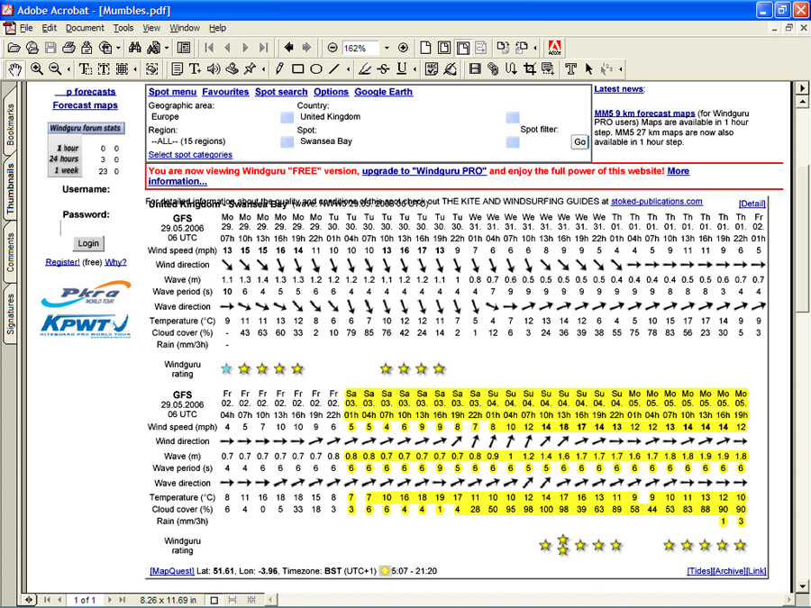The image size is (811, 608).
Task: Select the Note comment tool
Action: 177,68
